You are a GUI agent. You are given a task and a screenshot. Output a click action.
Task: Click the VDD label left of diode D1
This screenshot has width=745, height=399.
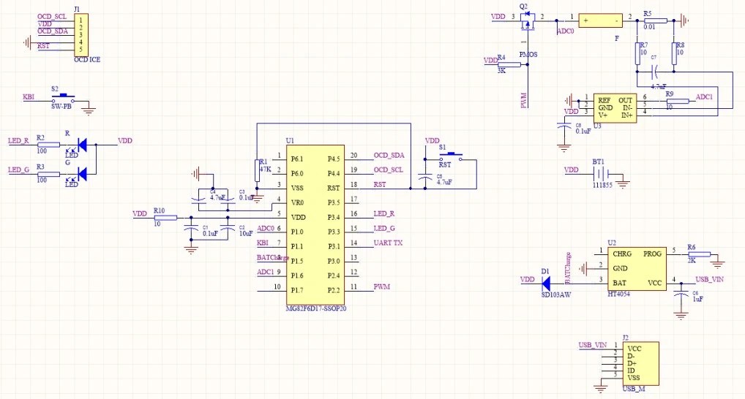pyautogui.click(x=528, y=279)
